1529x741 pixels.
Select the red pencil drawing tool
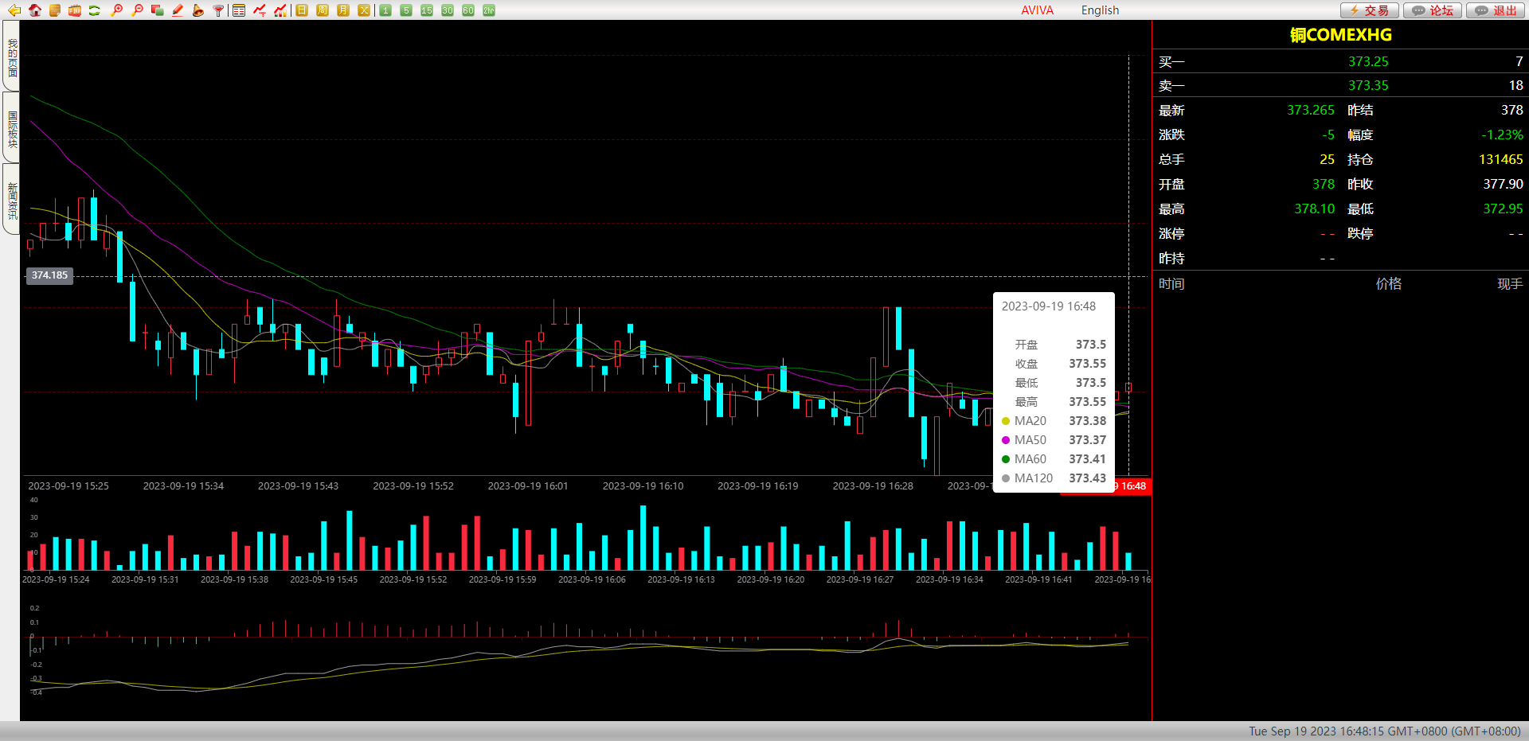coord(178,10)
